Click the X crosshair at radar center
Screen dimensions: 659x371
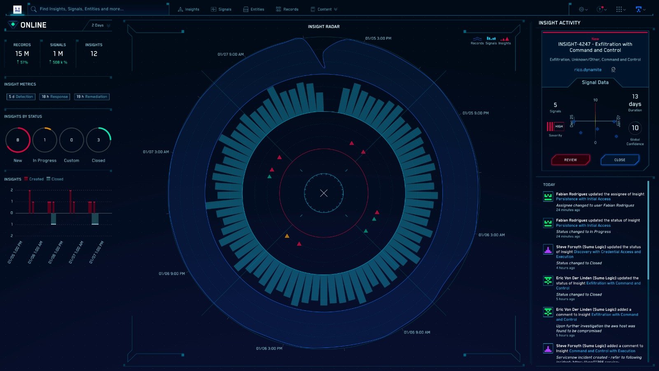tap(324, 193)
